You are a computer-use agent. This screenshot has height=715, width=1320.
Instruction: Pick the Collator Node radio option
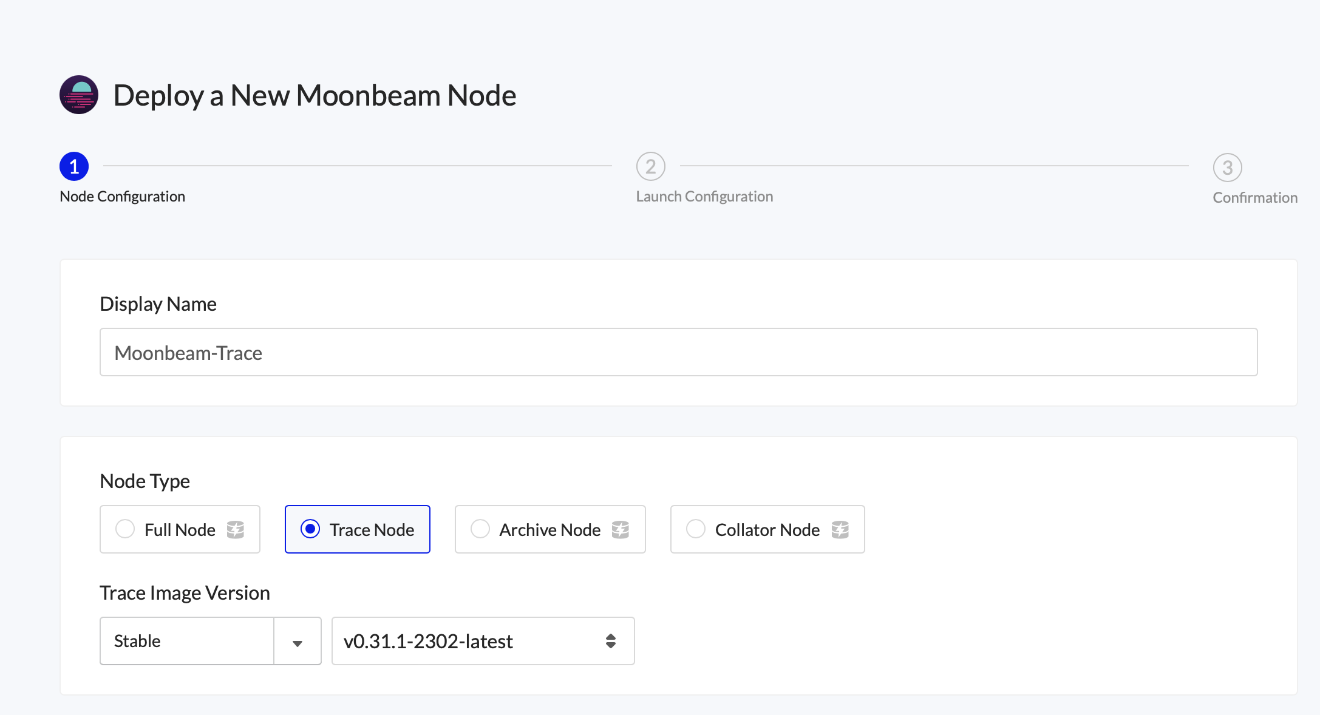pyautogui.click(x=696, y=529)
